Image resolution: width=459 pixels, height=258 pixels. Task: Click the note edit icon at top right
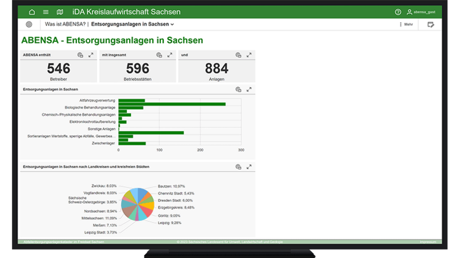[x=431, y=24]
